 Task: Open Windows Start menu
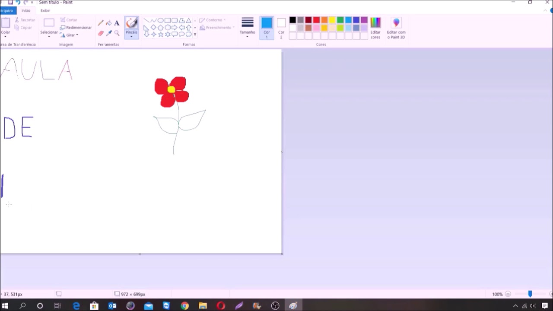click(x=5, y=306)
